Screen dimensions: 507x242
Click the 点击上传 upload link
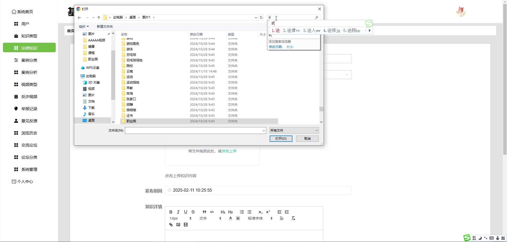point(229,151)
